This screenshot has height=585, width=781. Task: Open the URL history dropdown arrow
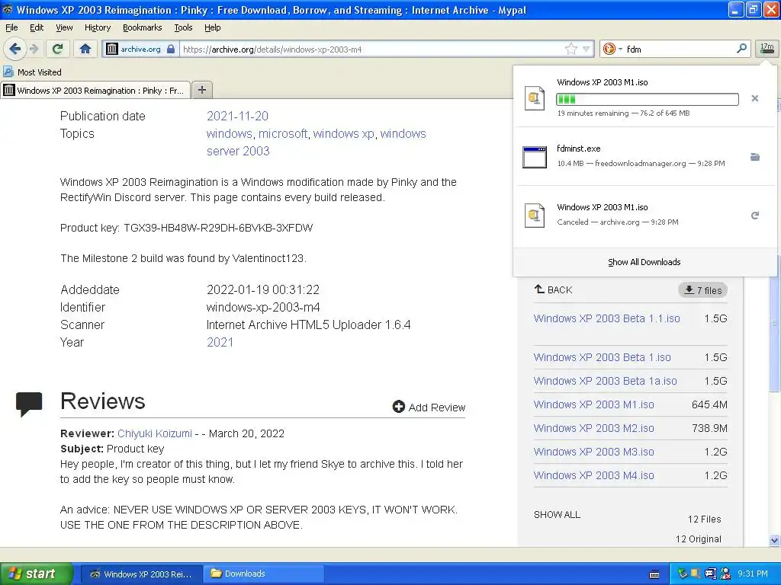(587, 49)
